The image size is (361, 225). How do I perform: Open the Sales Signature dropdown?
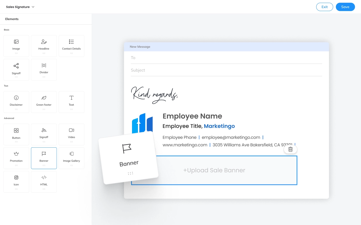pos(20,7)
